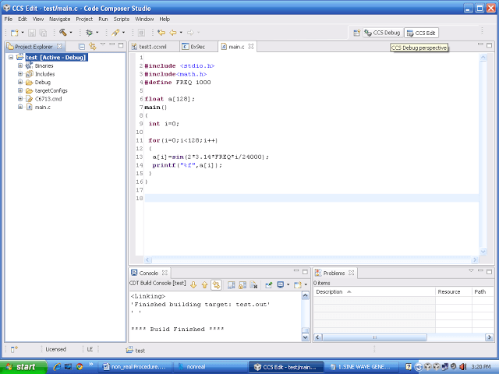Open the File menu
Screen dimensions: 499x374
pos(9,19)
